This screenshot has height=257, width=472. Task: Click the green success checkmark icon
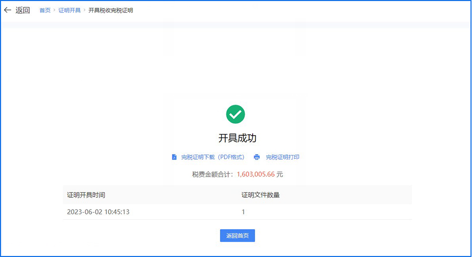(236, 114)
